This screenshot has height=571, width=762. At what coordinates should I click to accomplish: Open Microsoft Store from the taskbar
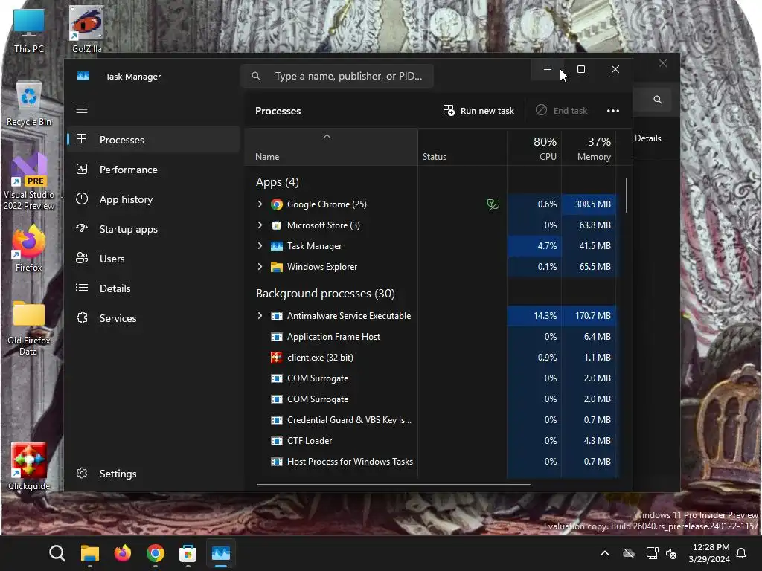pyautogui.click(x=188, y=553)
